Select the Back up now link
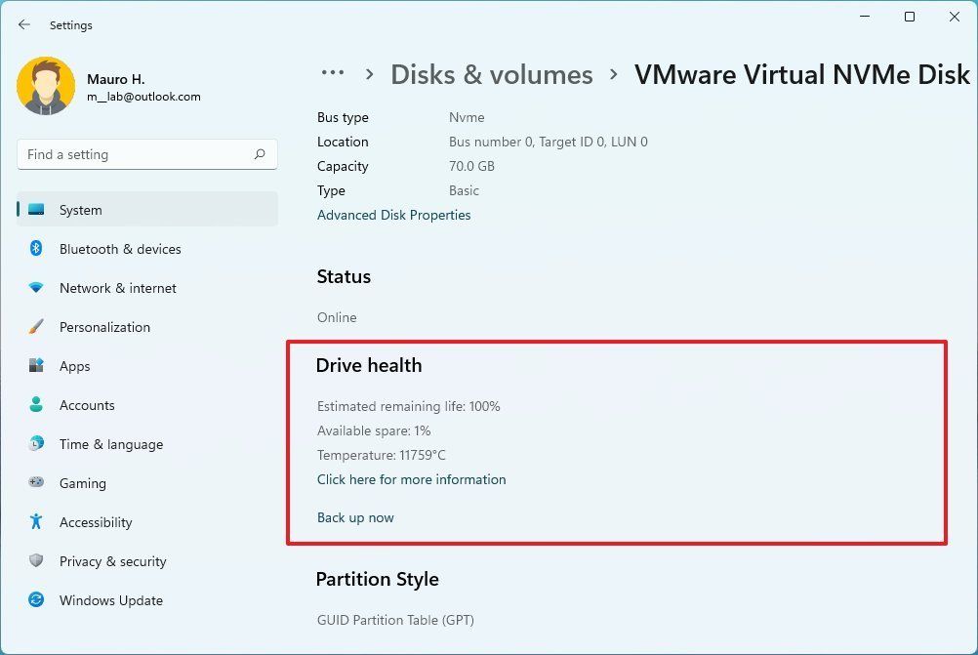The width and height of the screenshot is (978, 655). (x=355, y=517)
